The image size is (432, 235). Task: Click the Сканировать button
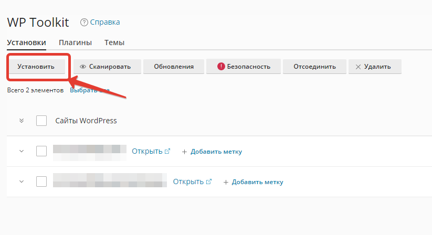(x=107, y=67)
